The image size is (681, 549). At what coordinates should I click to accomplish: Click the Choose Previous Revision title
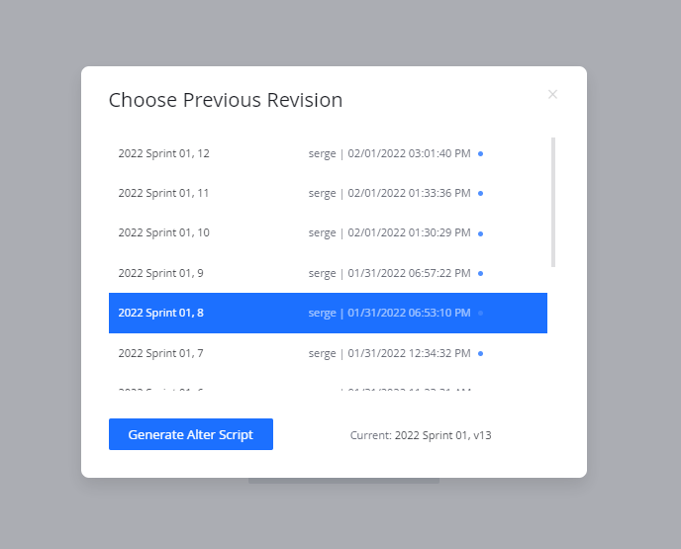(226, 100)
